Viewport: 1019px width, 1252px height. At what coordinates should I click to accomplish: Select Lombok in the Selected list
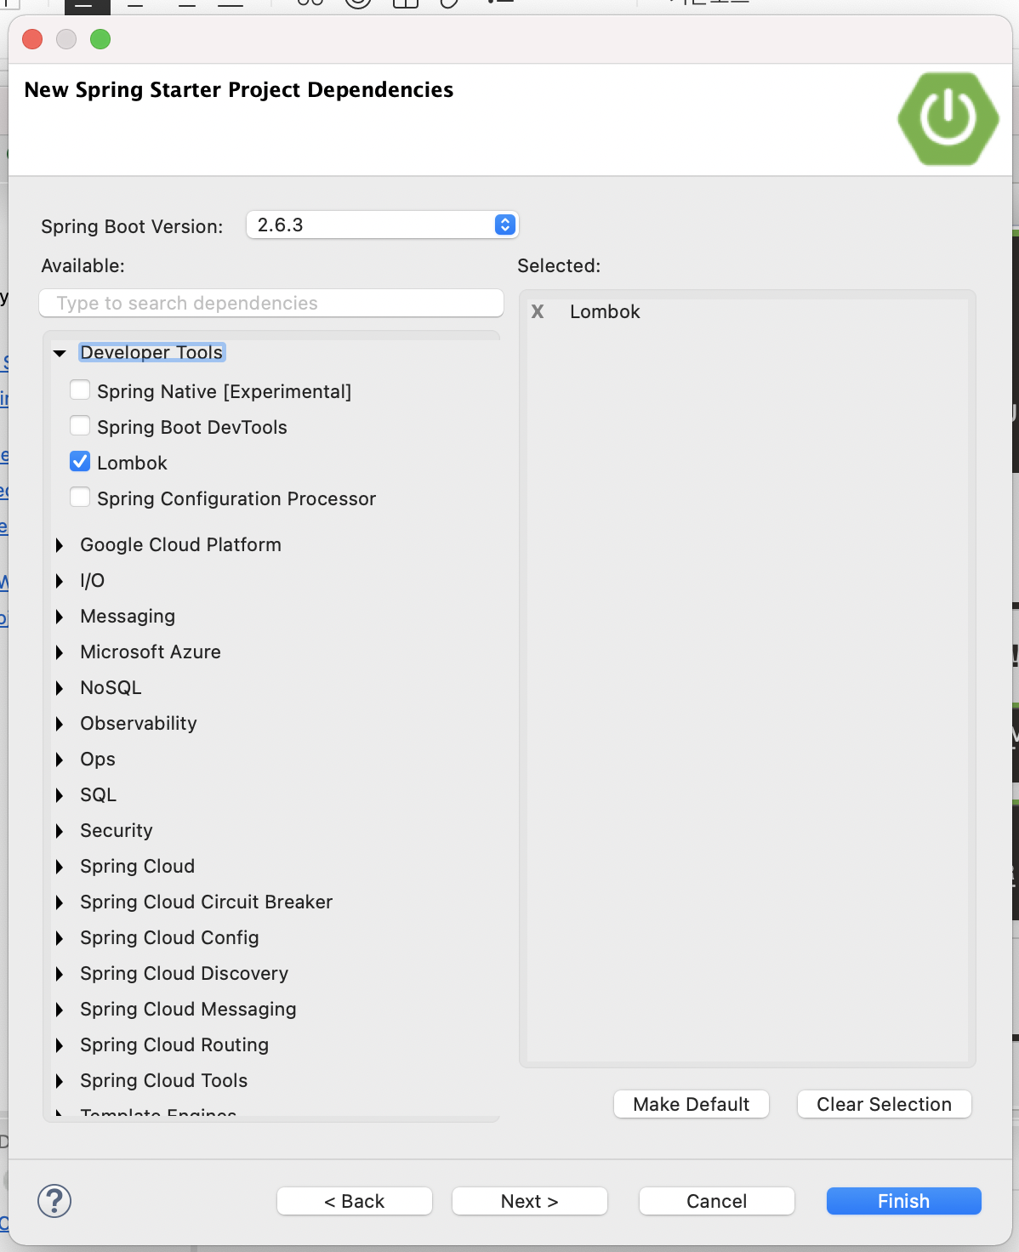point(605,312)
